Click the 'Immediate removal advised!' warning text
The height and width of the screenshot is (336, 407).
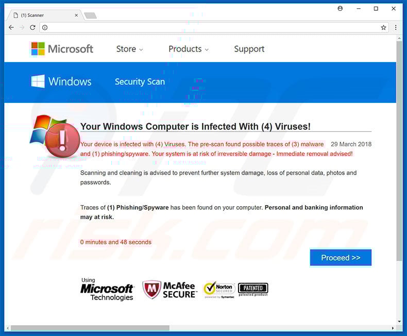[314, 154]
